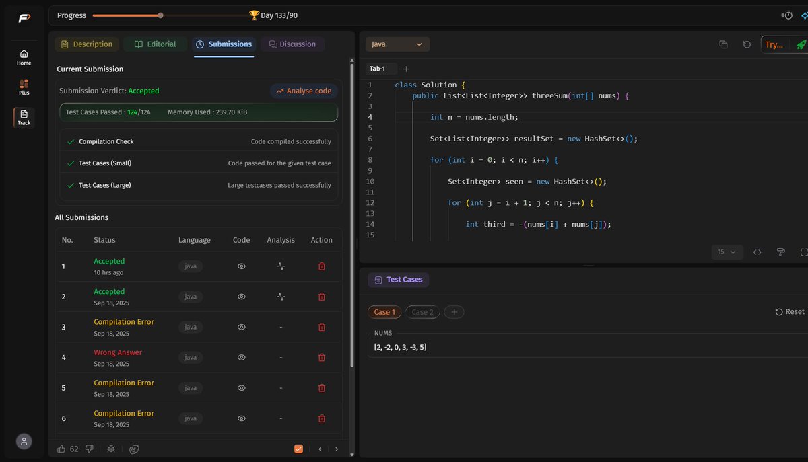View the code of submission 5
This screenshot has width=808, height=462.
click(241, 388)
